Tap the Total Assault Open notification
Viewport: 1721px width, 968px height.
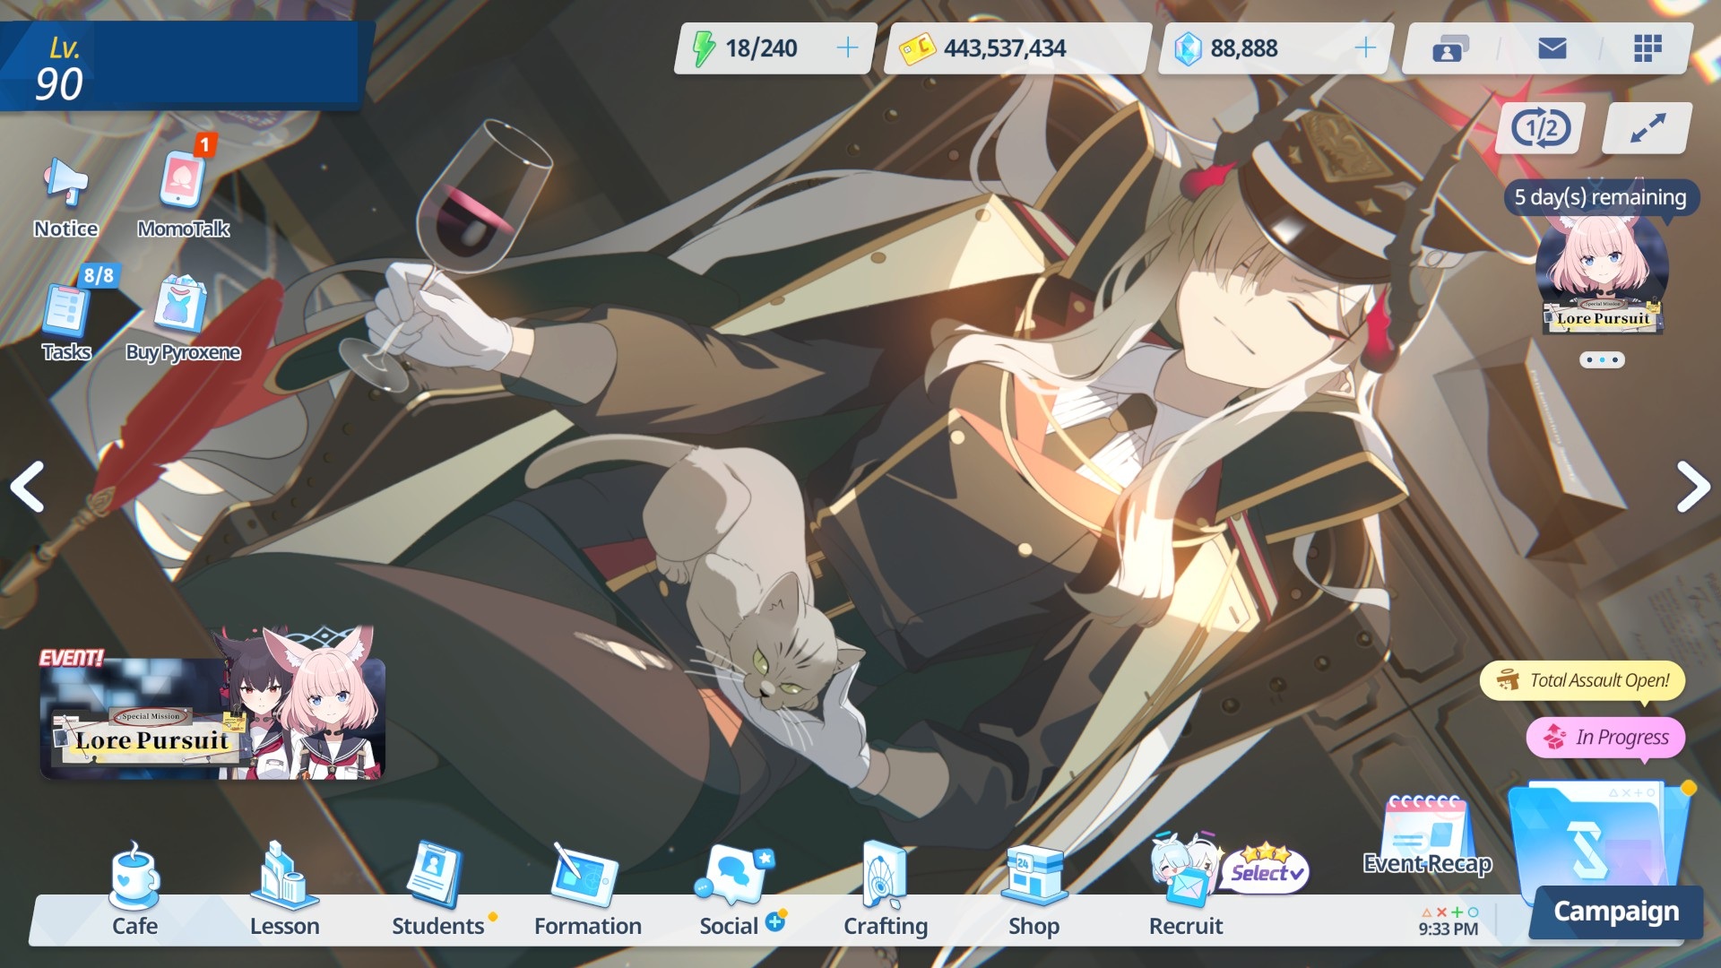click(x=1583, y=681)
